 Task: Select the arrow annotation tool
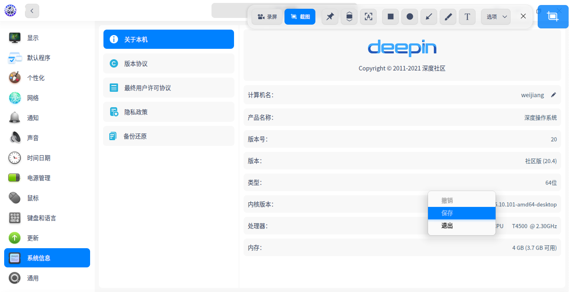428,17
